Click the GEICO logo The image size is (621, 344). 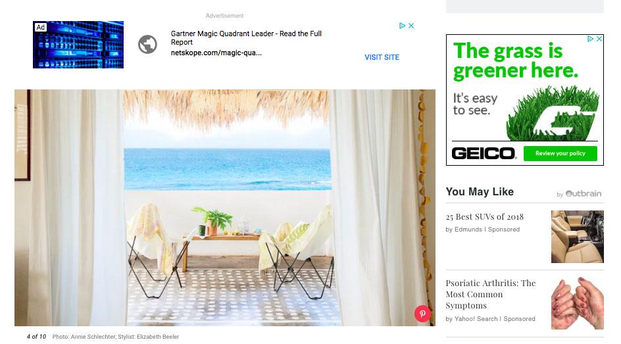click(x=484, y=154)
